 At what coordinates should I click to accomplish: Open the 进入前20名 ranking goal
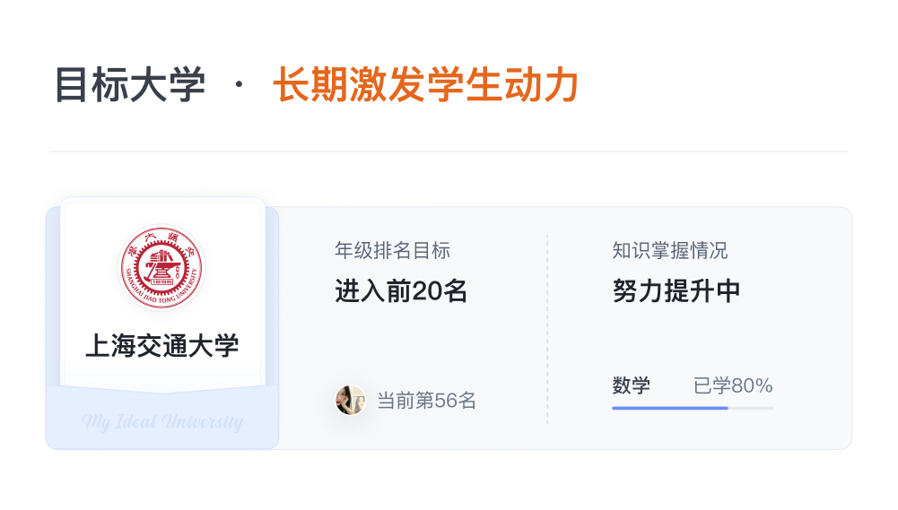pyautogui.click(x=401, y=291)
